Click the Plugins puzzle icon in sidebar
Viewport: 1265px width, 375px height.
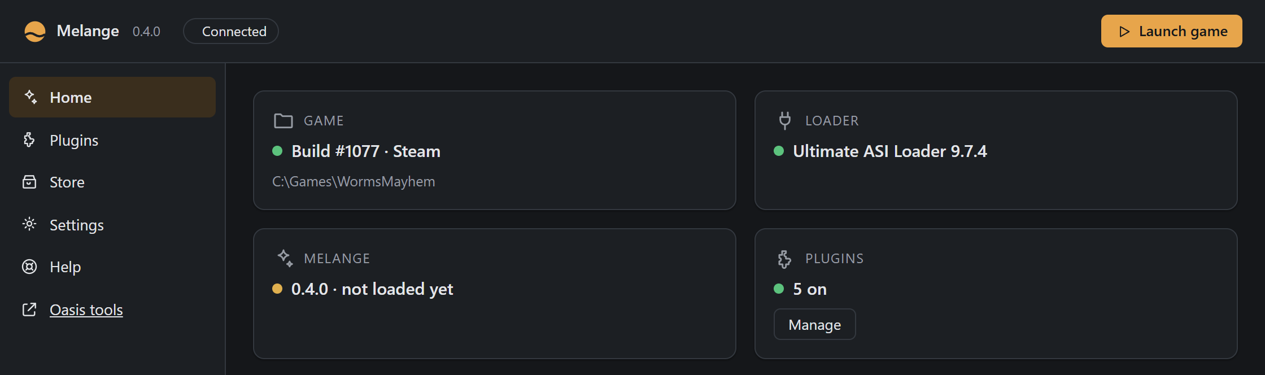coord(29,139)
